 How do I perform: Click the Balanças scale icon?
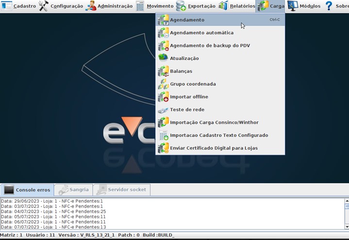click(163, 71)
